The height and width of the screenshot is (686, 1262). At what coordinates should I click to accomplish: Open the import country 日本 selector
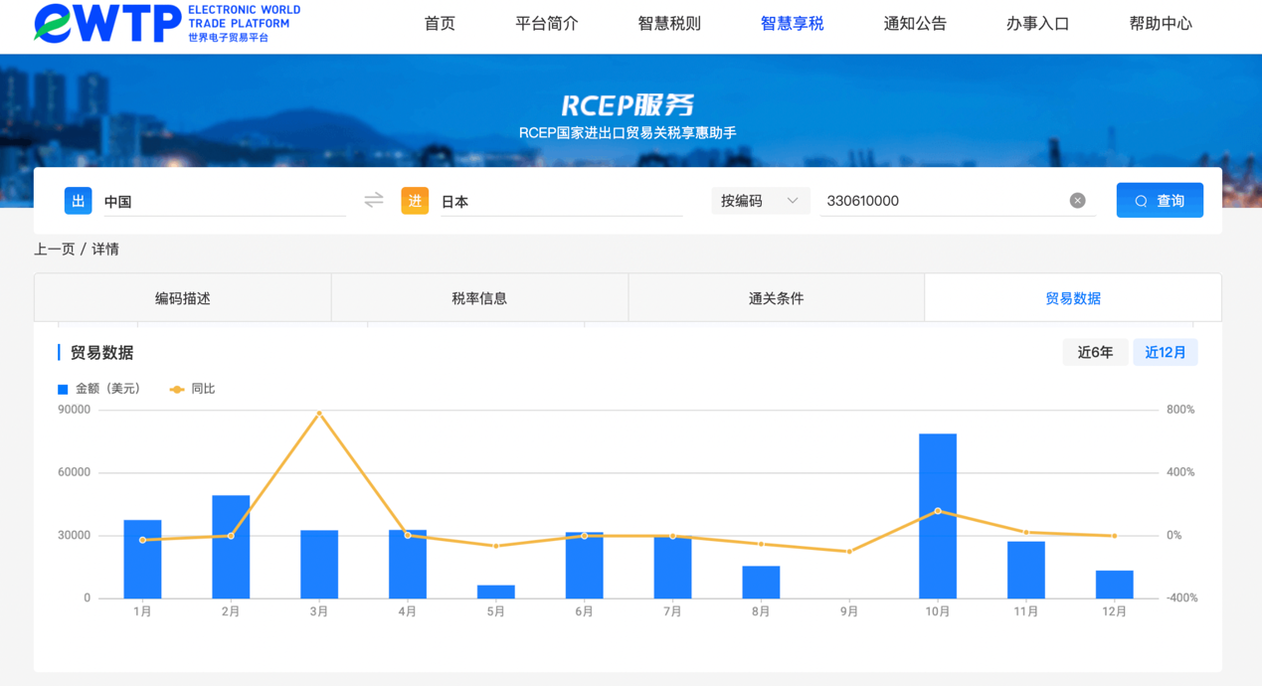560,202
